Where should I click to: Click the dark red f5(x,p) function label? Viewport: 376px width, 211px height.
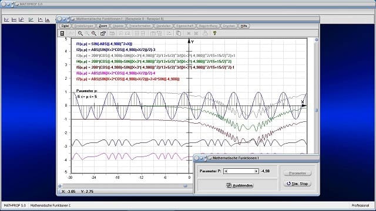155,67
